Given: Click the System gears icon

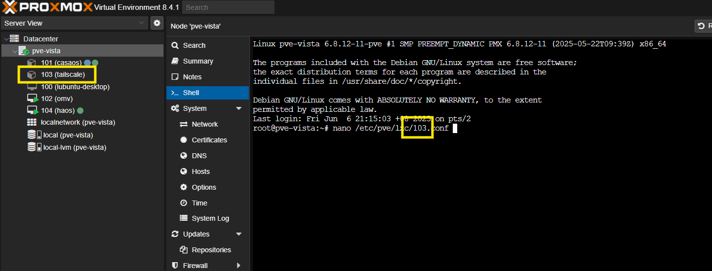Looking at the screenshot, I should tap(175, 108).
